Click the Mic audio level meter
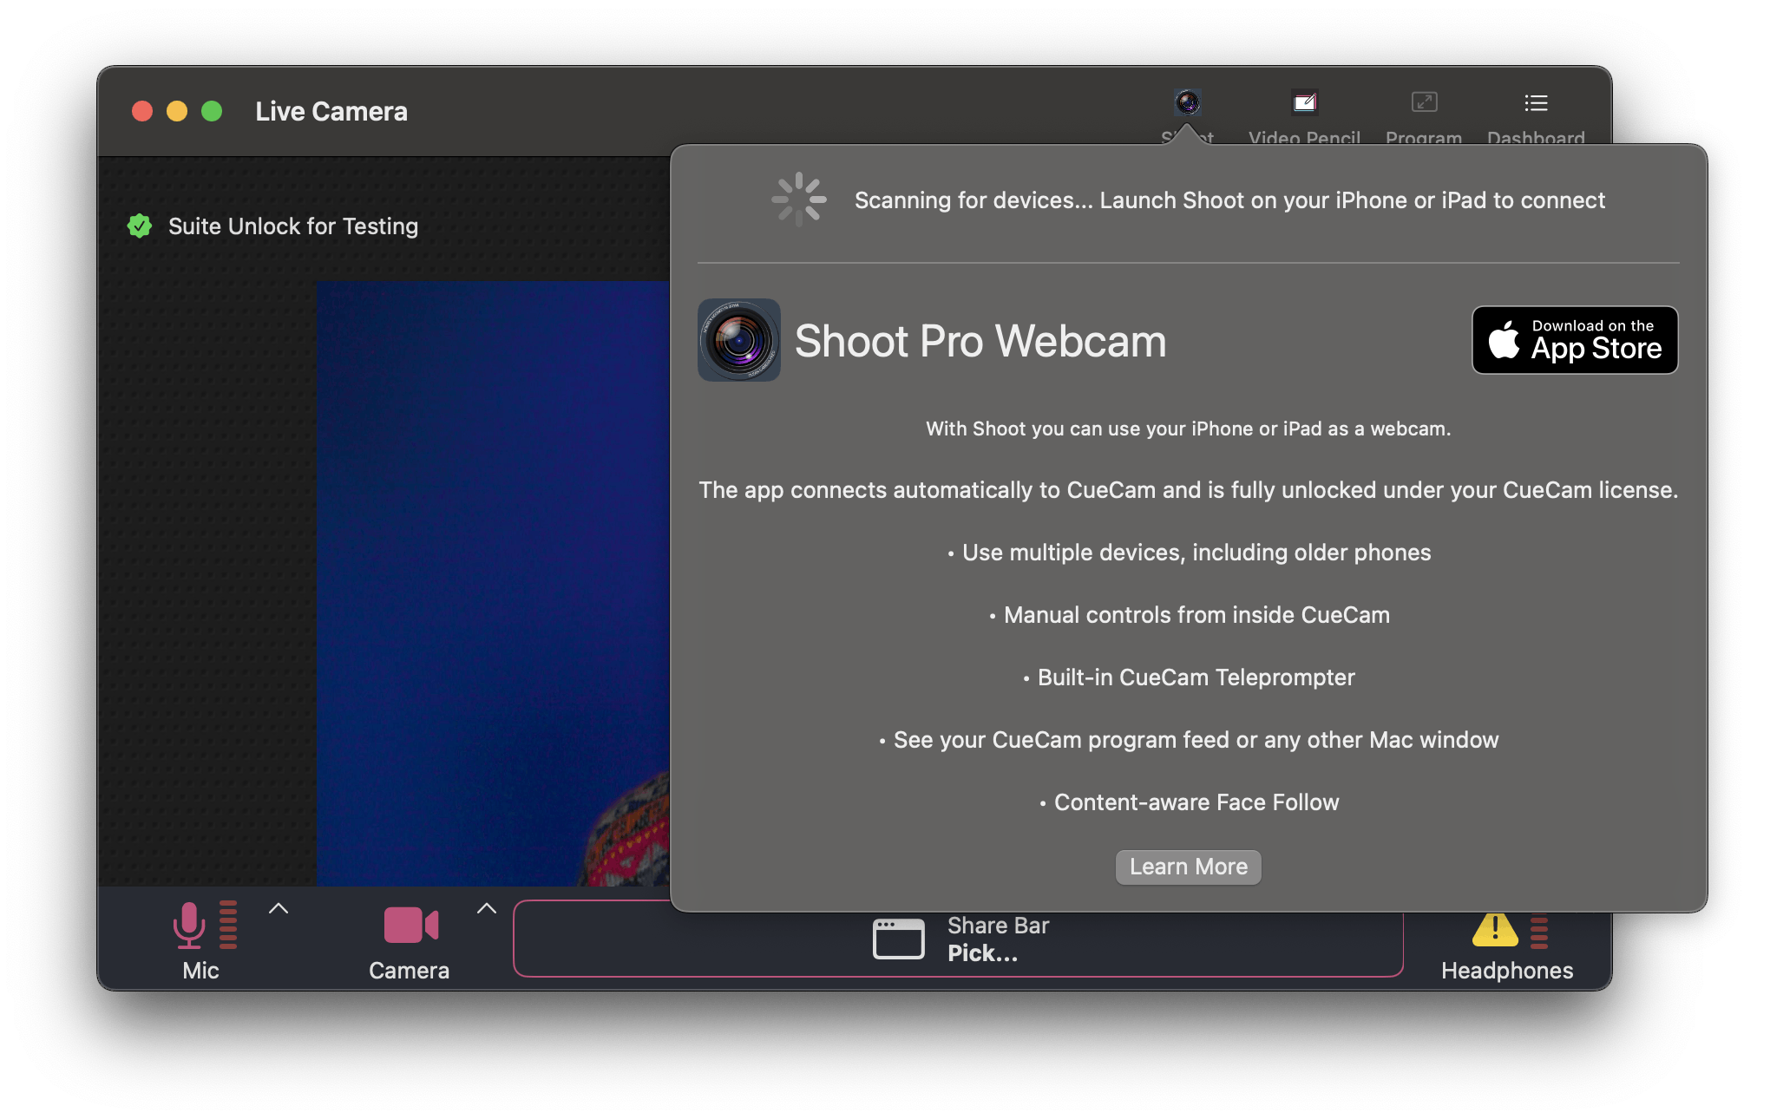The height and width of the screenshot is (1119, 1770). coord(228,925)
